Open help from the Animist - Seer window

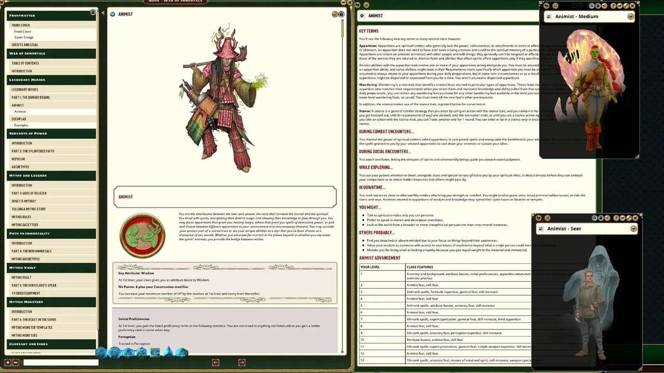(616, 218)
